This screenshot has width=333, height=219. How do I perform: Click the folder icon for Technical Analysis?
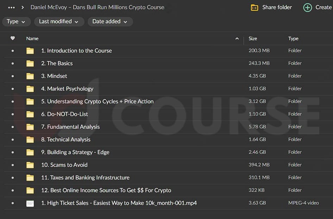pyautogui.click(x=30, y=140)
